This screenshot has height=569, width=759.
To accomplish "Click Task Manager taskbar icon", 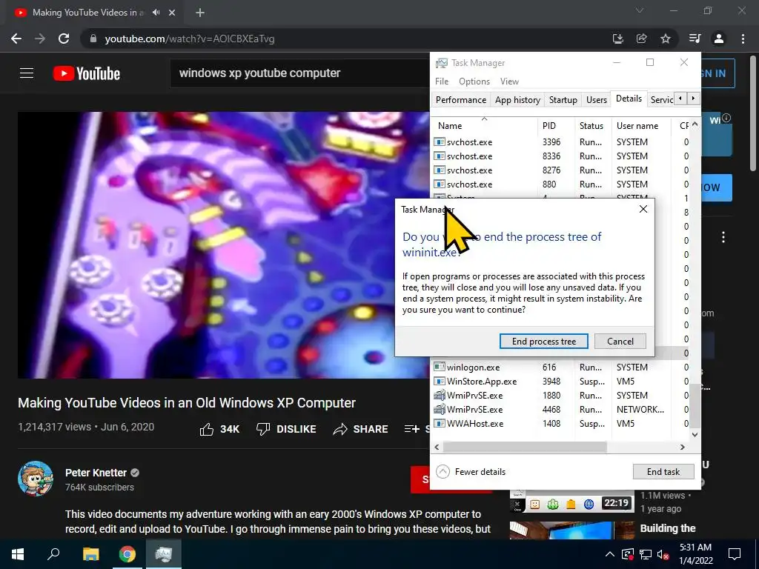I will pyautogui.click(x=164, y=554).
